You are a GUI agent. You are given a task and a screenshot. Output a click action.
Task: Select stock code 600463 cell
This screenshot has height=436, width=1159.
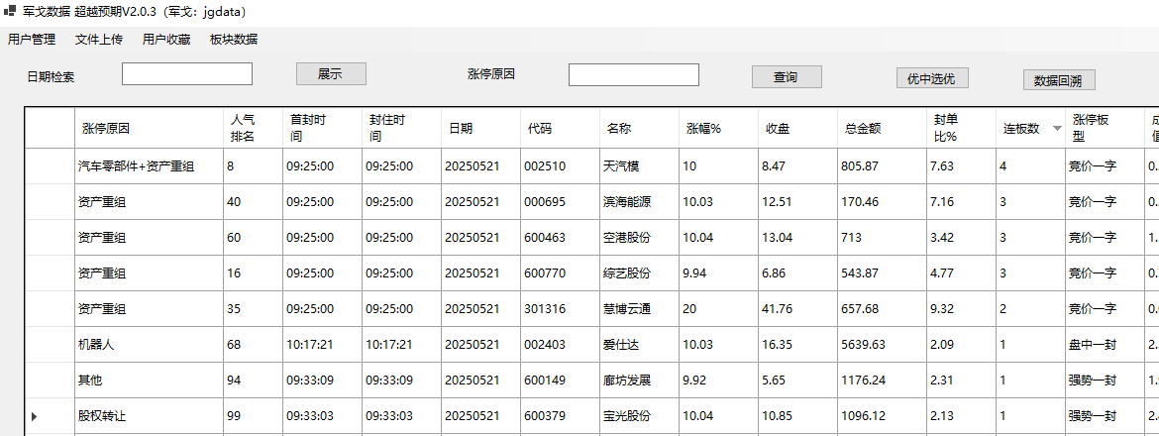pos(560,237)
